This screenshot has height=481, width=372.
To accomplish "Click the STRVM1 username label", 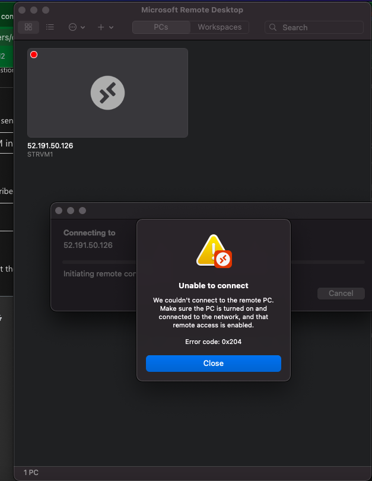I will (x=40, y=154).
